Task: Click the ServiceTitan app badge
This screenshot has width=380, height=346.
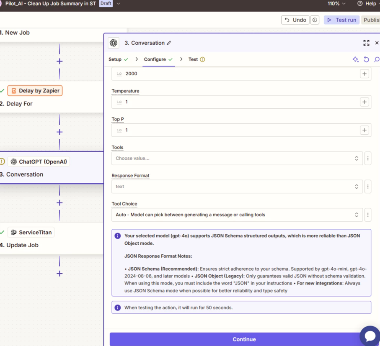Action: [x=31, y=232]
